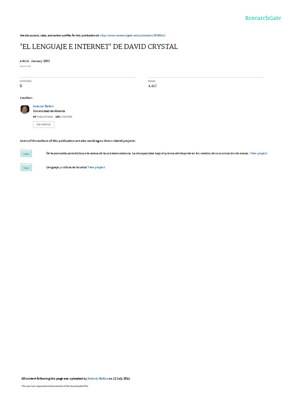This screenshot has width=296, height=395.
Task: Click the second Project folder icon
Action: [26, 167]
